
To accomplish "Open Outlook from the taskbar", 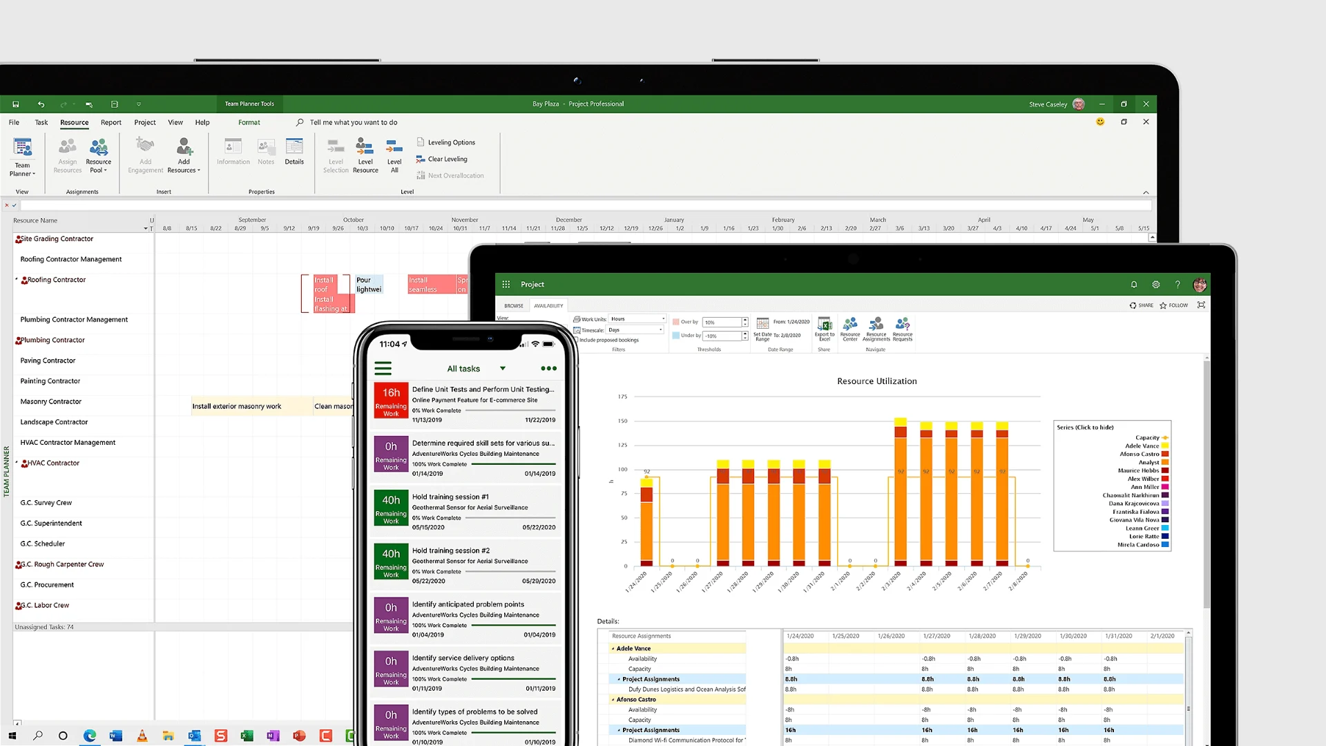I will point(195,736).
